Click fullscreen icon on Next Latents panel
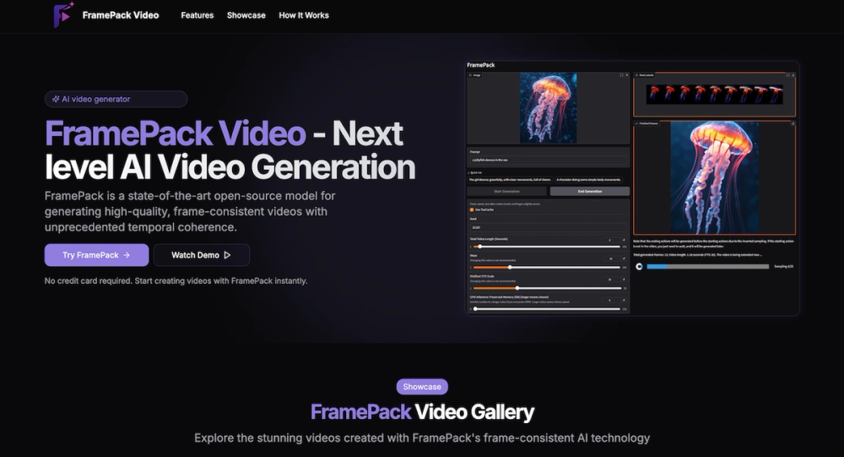This screenshot has width=844, height=457. coord(787,75)
